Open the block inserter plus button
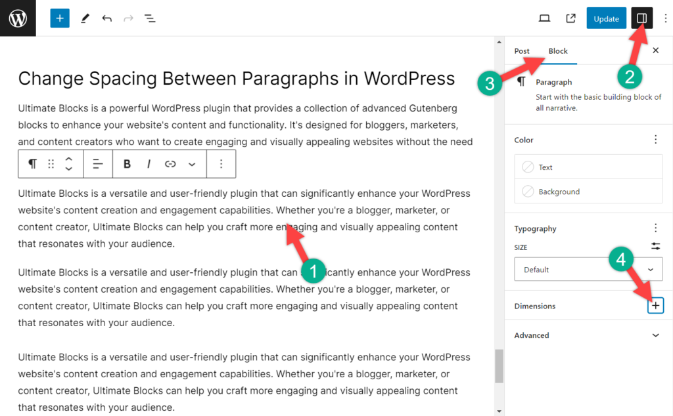 60,18
